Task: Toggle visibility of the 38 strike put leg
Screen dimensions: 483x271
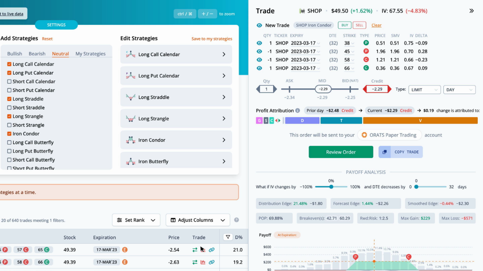Action: tap(259, 43)
